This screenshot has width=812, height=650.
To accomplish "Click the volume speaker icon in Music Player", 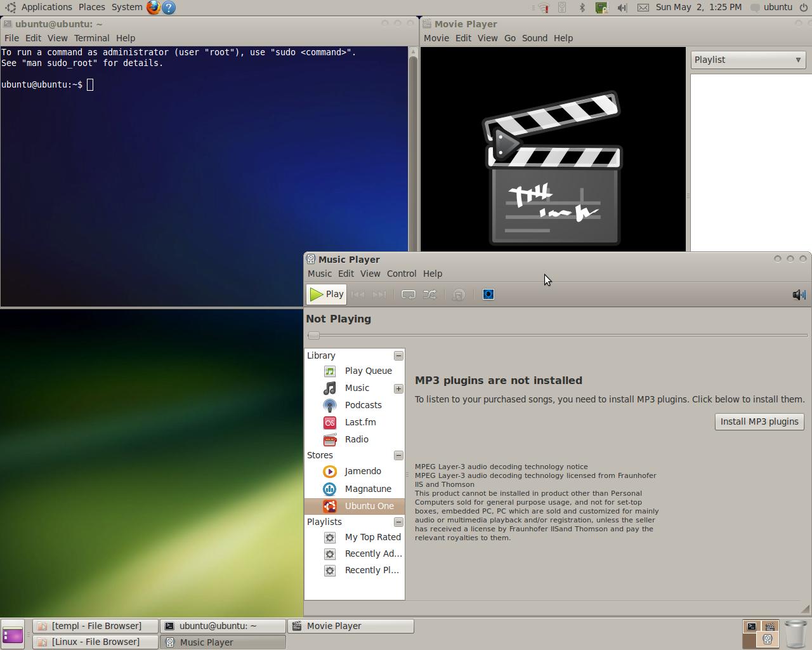I will point(799,295).
